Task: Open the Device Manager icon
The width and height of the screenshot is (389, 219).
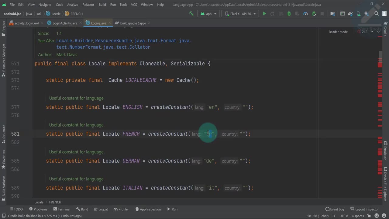Action: click(x=358, y=14)
